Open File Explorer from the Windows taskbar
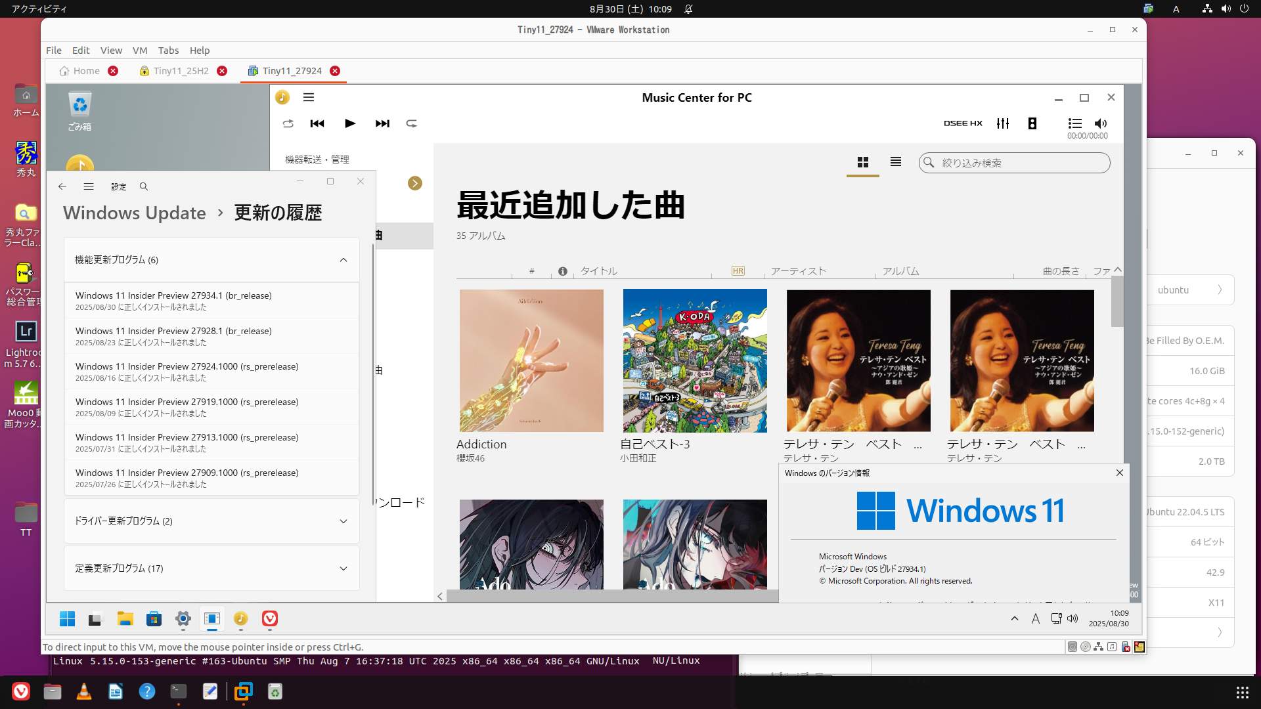1261x709 pixels. point(125,618)
